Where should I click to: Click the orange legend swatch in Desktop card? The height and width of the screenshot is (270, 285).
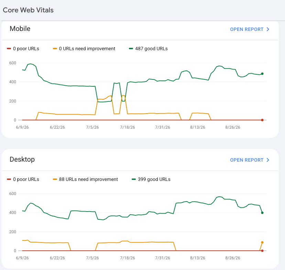tap(55, 179)
